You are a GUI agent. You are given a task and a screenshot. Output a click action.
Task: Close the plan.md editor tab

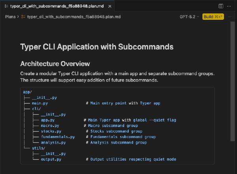110,6
